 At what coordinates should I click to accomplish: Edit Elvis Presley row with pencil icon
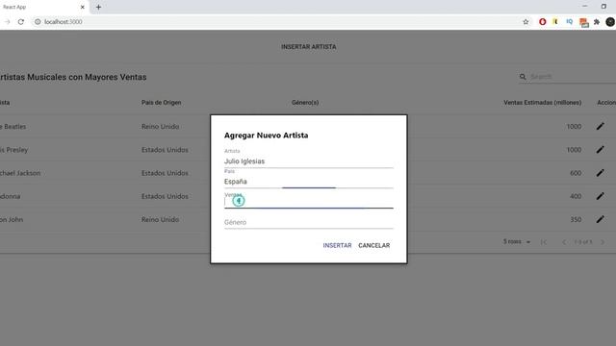tap(600, 150)
